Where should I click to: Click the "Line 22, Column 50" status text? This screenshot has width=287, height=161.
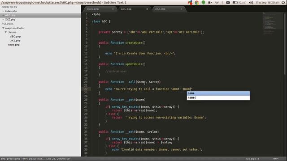pos(58,159)
